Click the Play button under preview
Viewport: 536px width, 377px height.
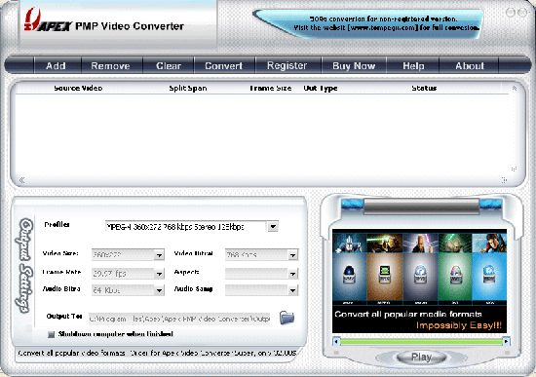[421, 358]
